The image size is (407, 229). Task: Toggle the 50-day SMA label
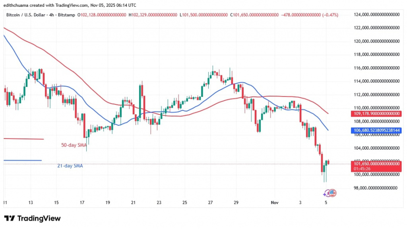tap(74, 145)
